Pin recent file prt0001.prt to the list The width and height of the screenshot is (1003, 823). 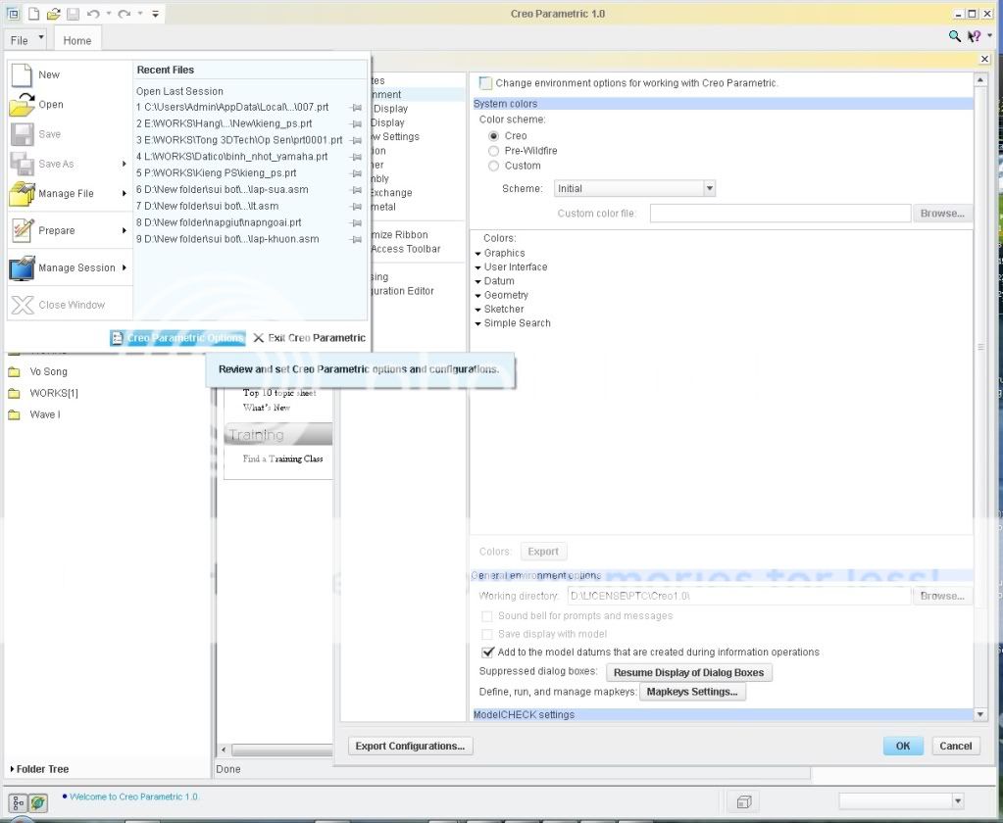[357, 140]
